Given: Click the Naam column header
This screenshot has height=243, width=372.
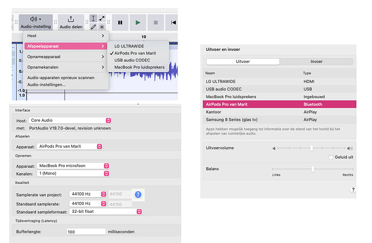Looking at the screenshot, I should (210, 73).
